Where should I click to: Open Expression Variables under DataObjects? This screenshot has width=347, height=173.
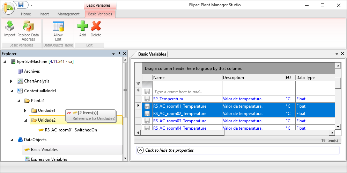pos(49,159)
